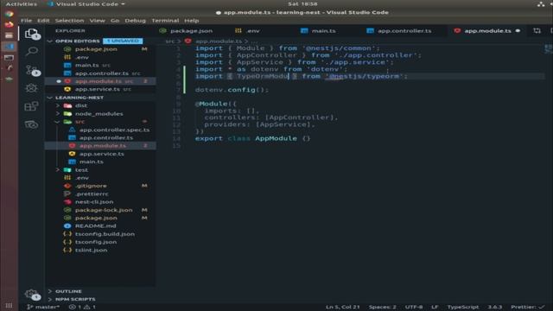This screenshot has height=311, width=553.
Task: Click the Chrome icon in Ubuntu dock
Action: [x=9, y=14]
